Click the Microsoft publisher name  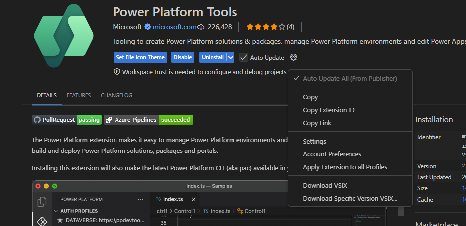click(127, 27)
